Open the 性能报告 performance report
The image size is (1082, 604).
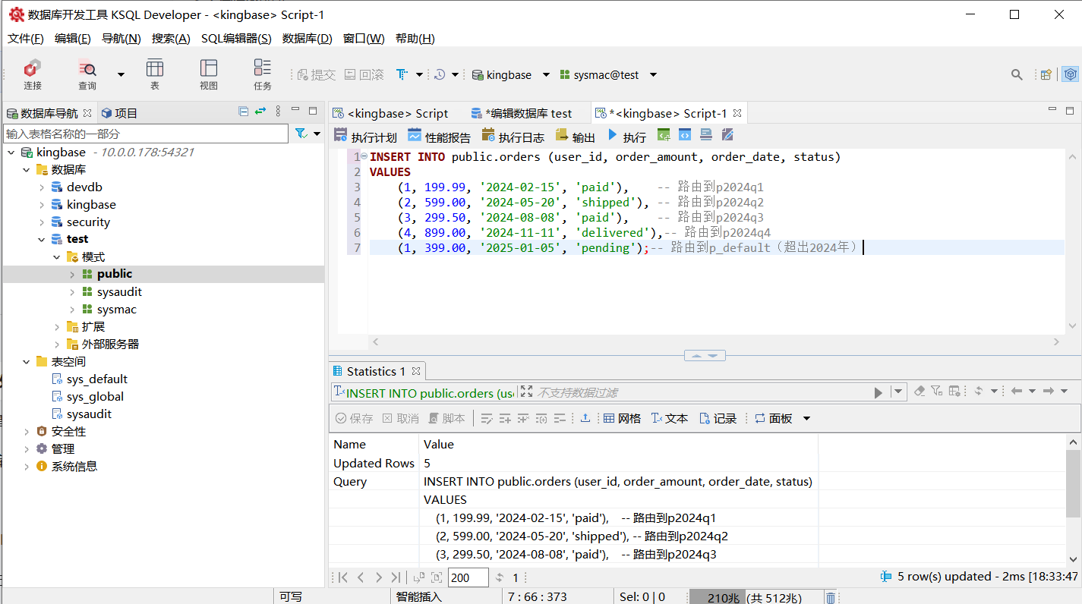[x=439, y=137]
